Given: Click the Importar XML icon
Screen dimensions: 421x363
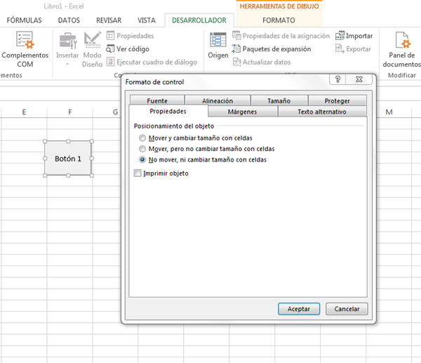Looking at the screenshot, I should point(340,36).
